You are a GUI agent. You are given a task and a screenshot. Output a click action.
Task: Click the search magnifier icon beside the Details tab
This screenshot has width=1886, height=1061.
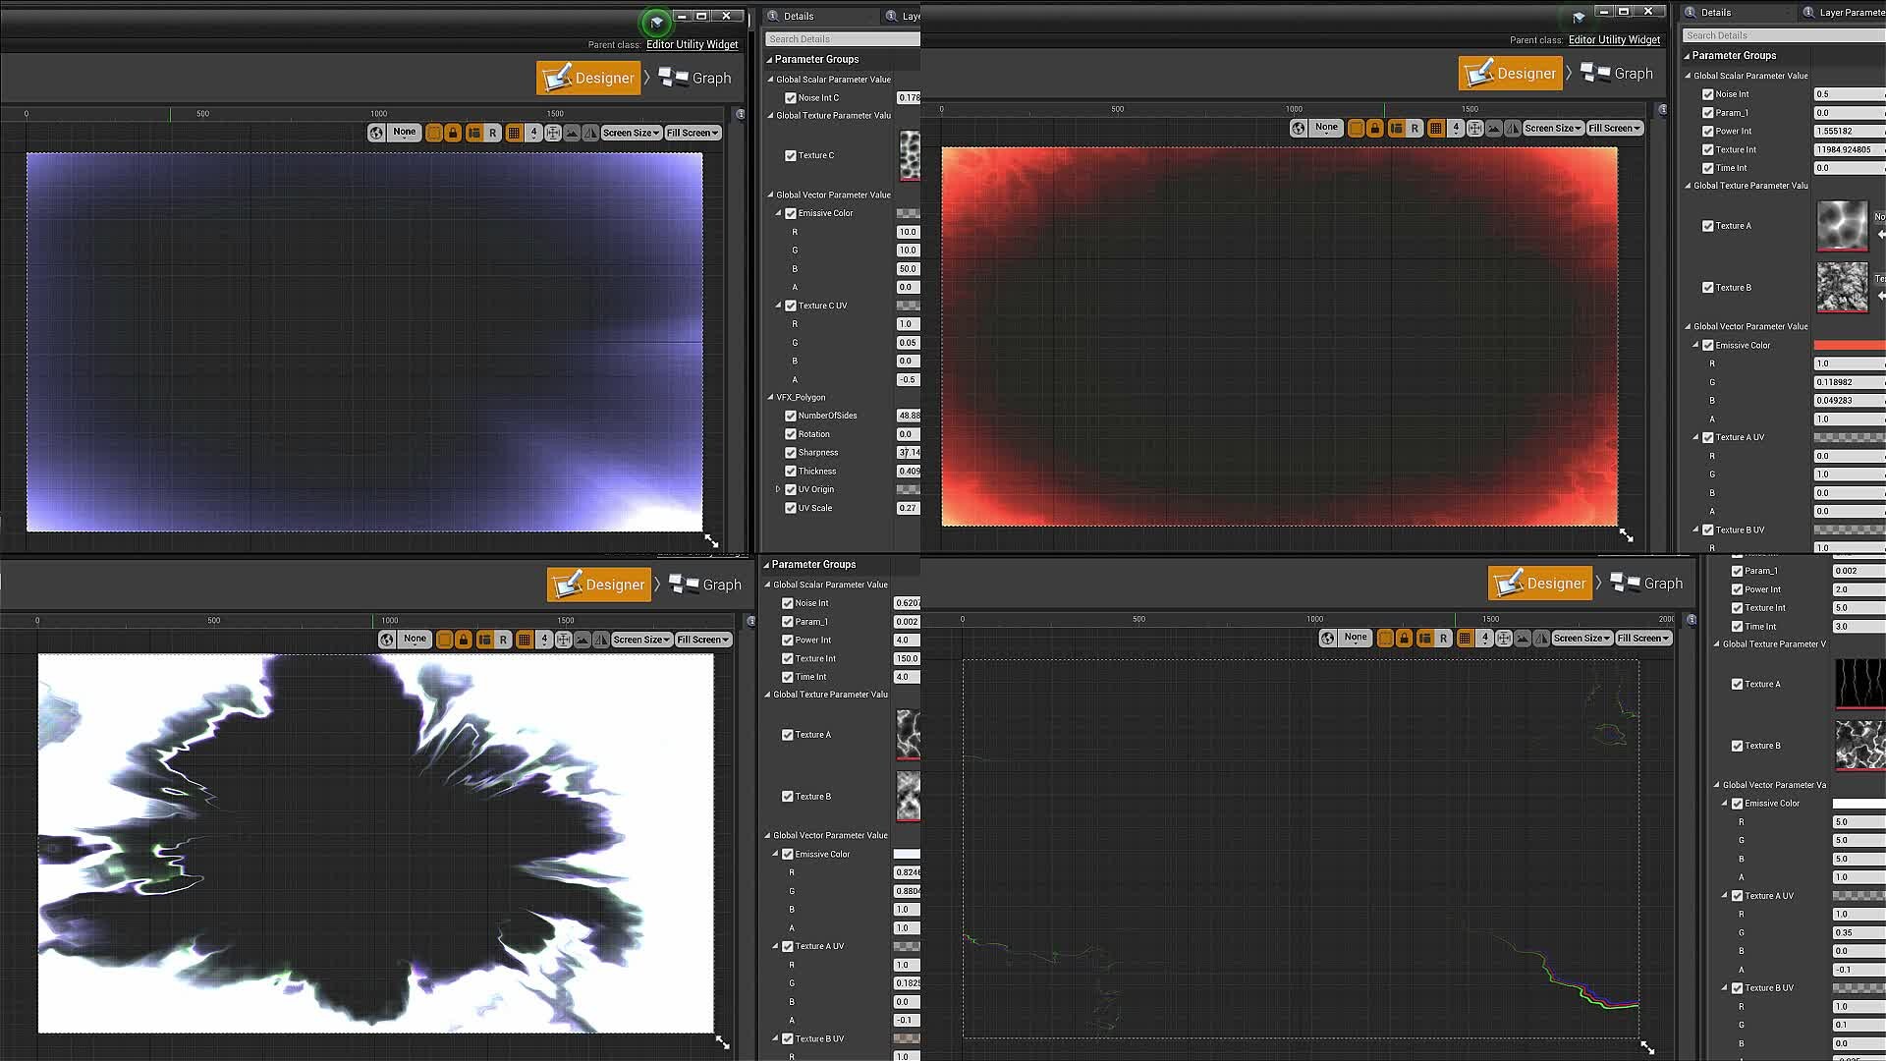tap(773, 16)
